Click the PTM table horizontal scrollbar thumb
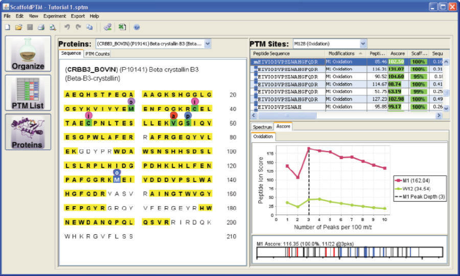The image size is (460, 276). pos(286,115)
